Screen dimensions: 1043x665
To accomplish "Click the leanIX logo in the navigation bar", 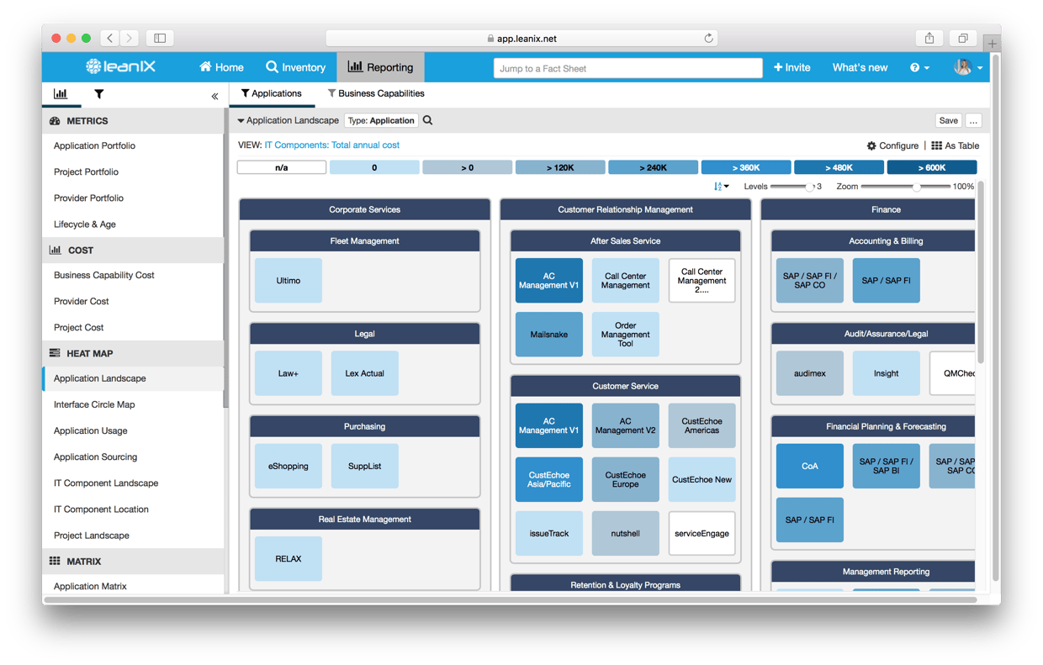I will pos(119,67).
